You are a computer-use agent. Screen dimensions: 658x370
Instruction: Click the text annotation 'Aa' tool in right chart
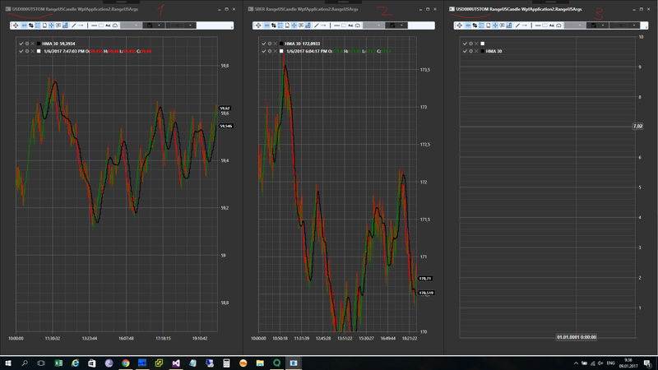552,25
